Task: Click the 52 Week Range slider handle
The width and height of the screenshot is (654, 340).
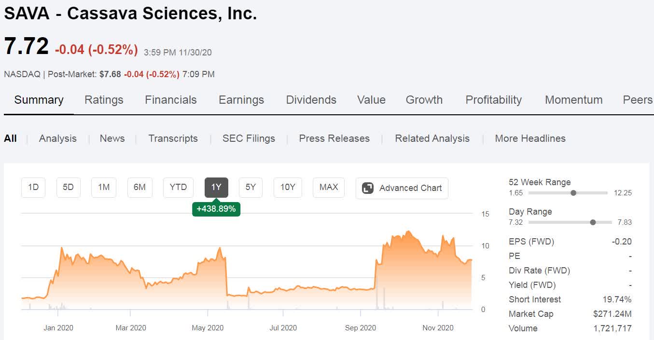Action: coord(573,192)
